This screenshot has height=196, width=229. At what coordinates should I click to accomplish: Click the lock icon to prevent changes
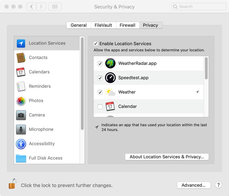point(12,184)
